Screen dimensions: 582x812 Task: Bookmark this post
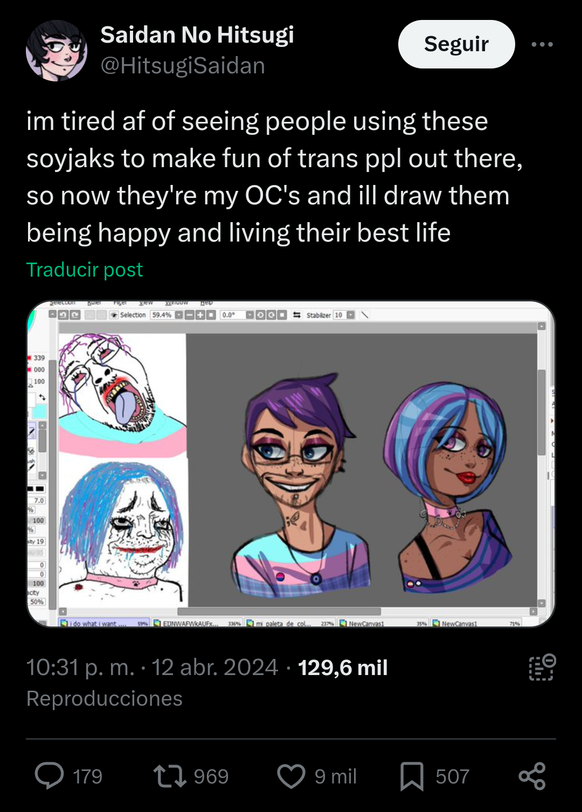click(412, 776)
